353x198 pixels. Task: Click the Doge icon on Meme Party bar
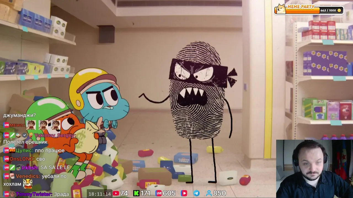[281, 9]
